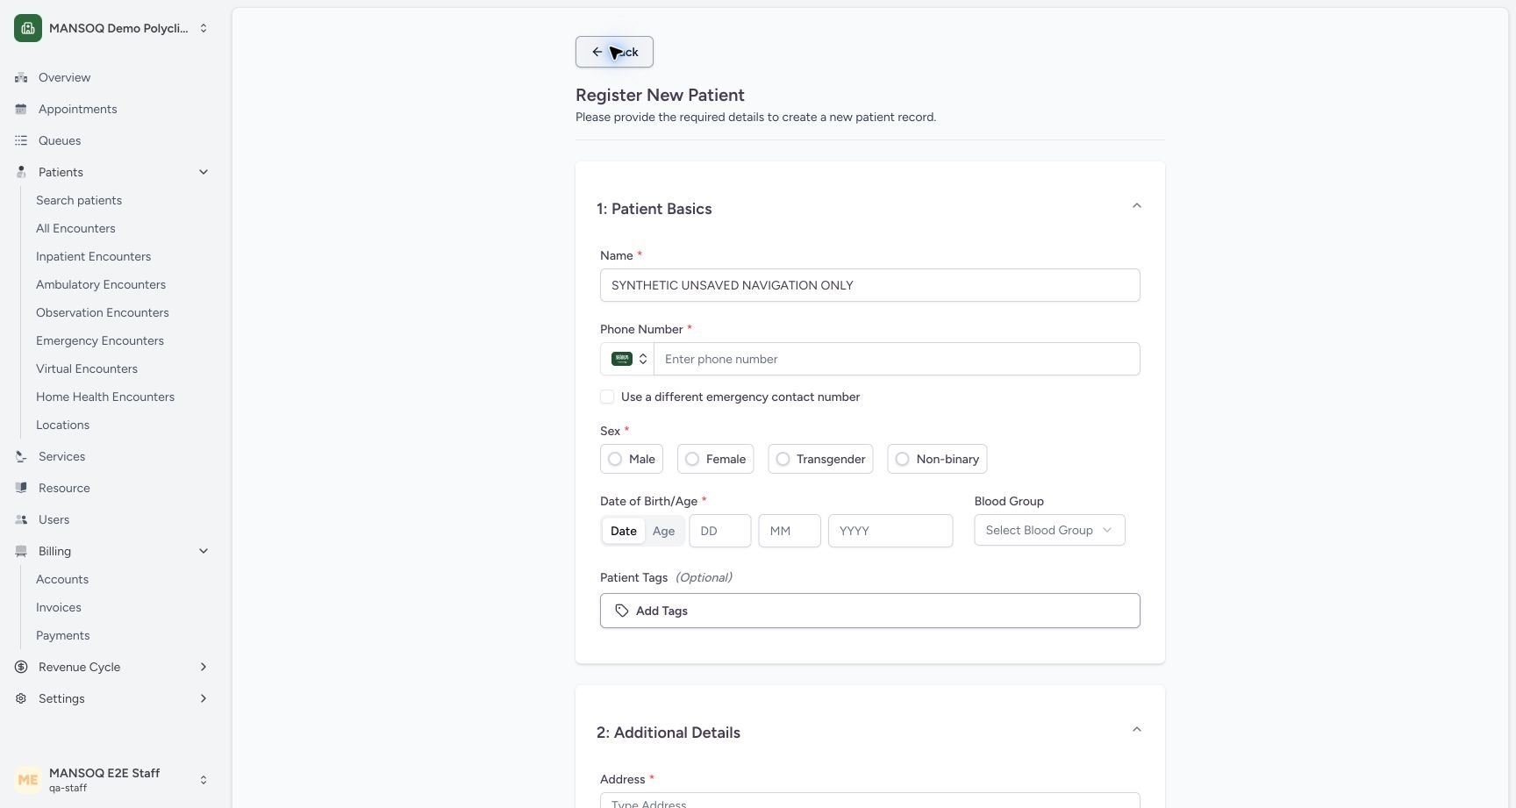Image resolution: width=1516 pixels, height=808 pixels.
Task: Check 'Use a different emergency contact number'
Action: pos(607,397)
